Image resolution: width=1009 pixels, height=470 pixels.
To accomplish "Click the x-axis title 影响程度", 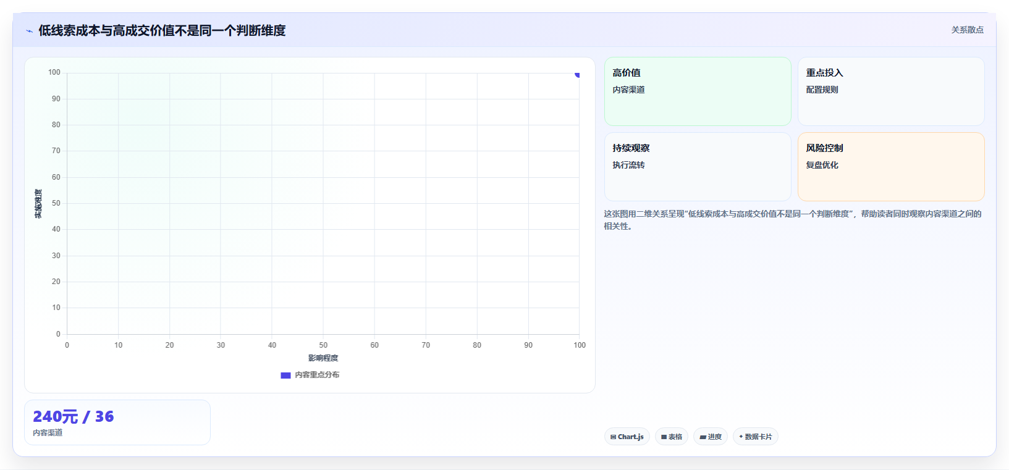I will (323, 358).
